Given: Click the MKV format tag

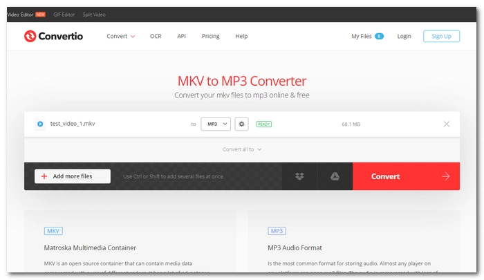Looking at the screenshot, I should [53, 231].
